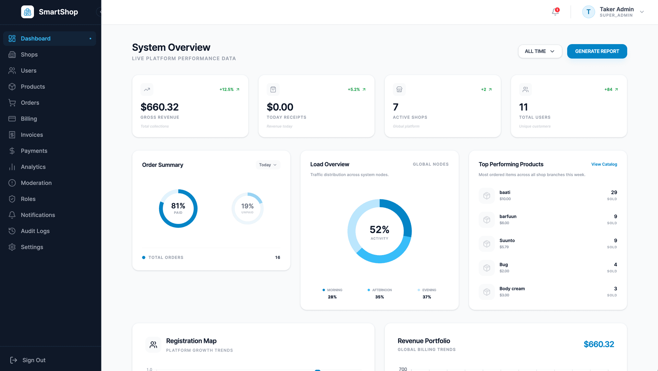Click the 52% Activity donut chart
This screenshot has width=658, height=371.
(379, 231)
